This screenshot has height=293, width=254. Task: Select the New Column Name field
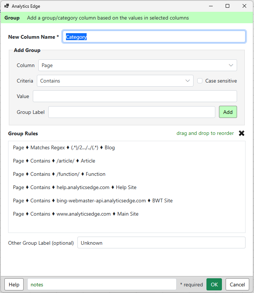(154, 36)
